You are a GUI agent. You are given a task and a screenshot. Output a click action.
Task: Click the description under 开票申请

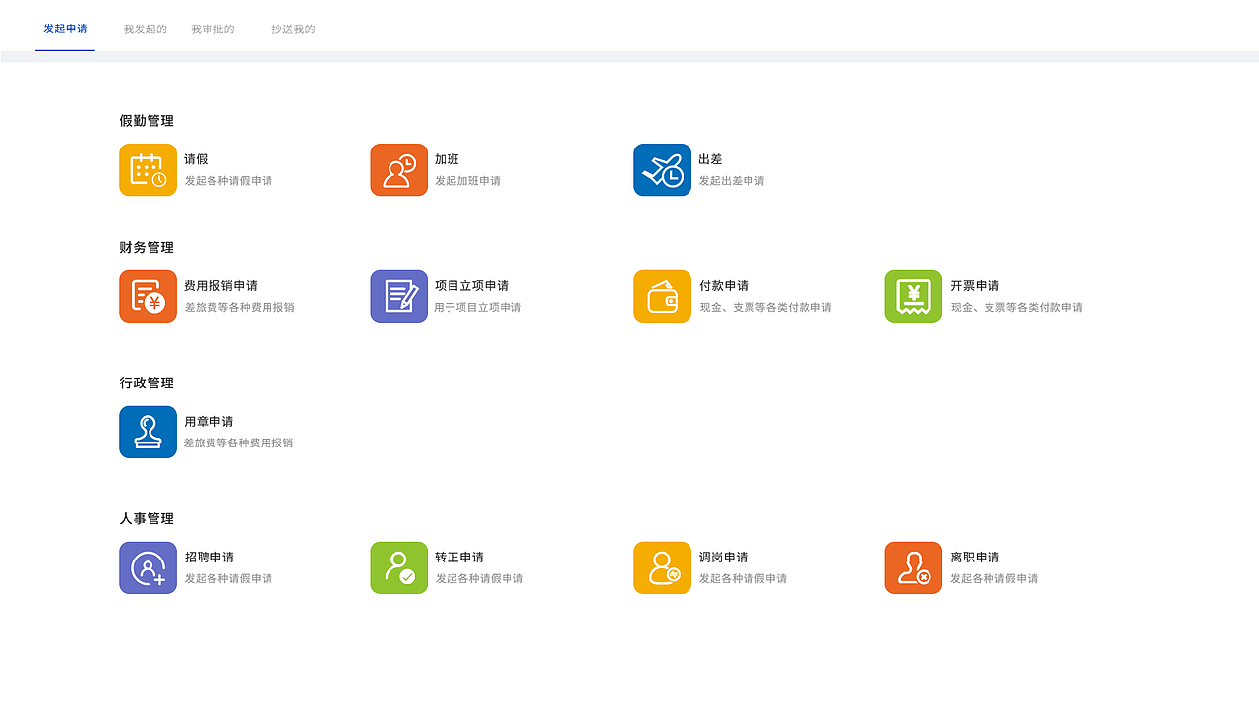click(1016, 308)
